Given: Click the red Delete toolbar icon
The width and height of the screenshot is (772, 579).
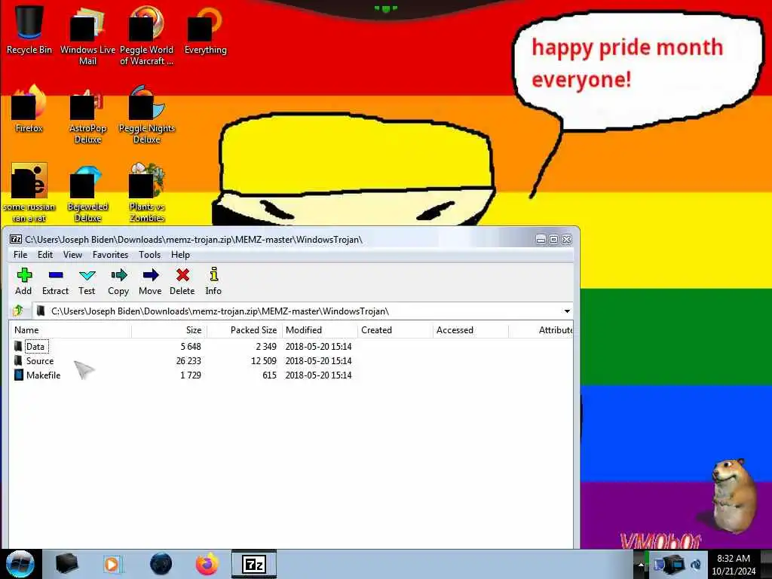Looking at the screenshot, I should (182, 282).
